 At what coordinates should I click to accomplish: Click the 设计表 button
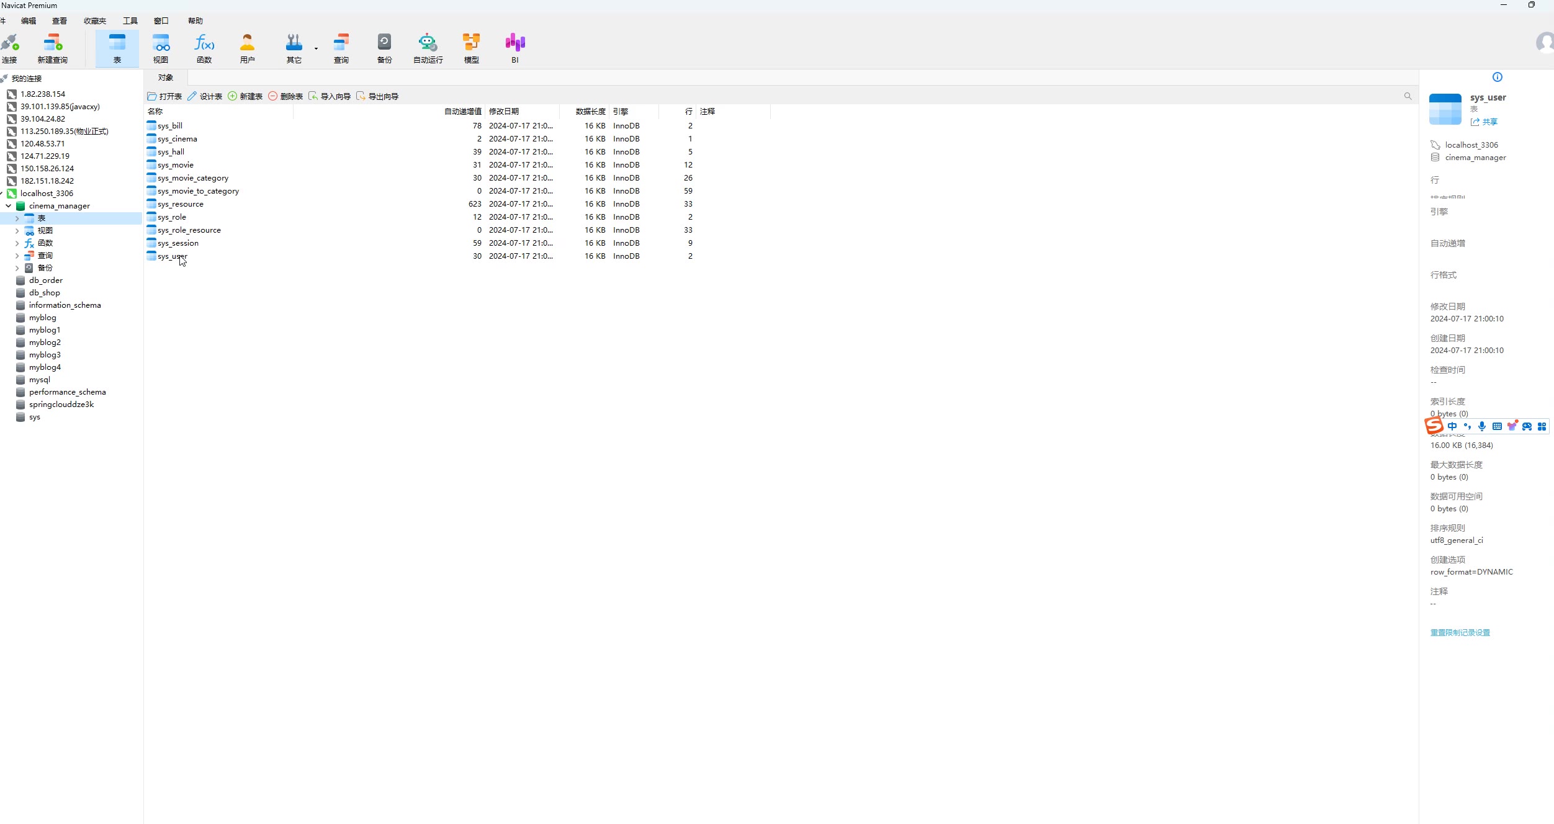point(205,96)
